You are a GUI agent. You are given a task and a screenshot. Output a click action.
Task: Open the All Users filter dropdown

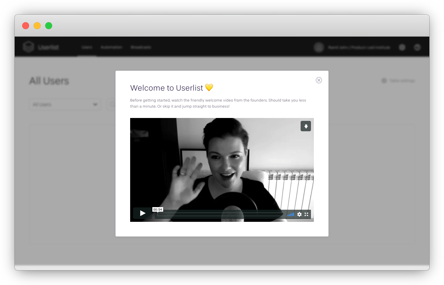65,104
